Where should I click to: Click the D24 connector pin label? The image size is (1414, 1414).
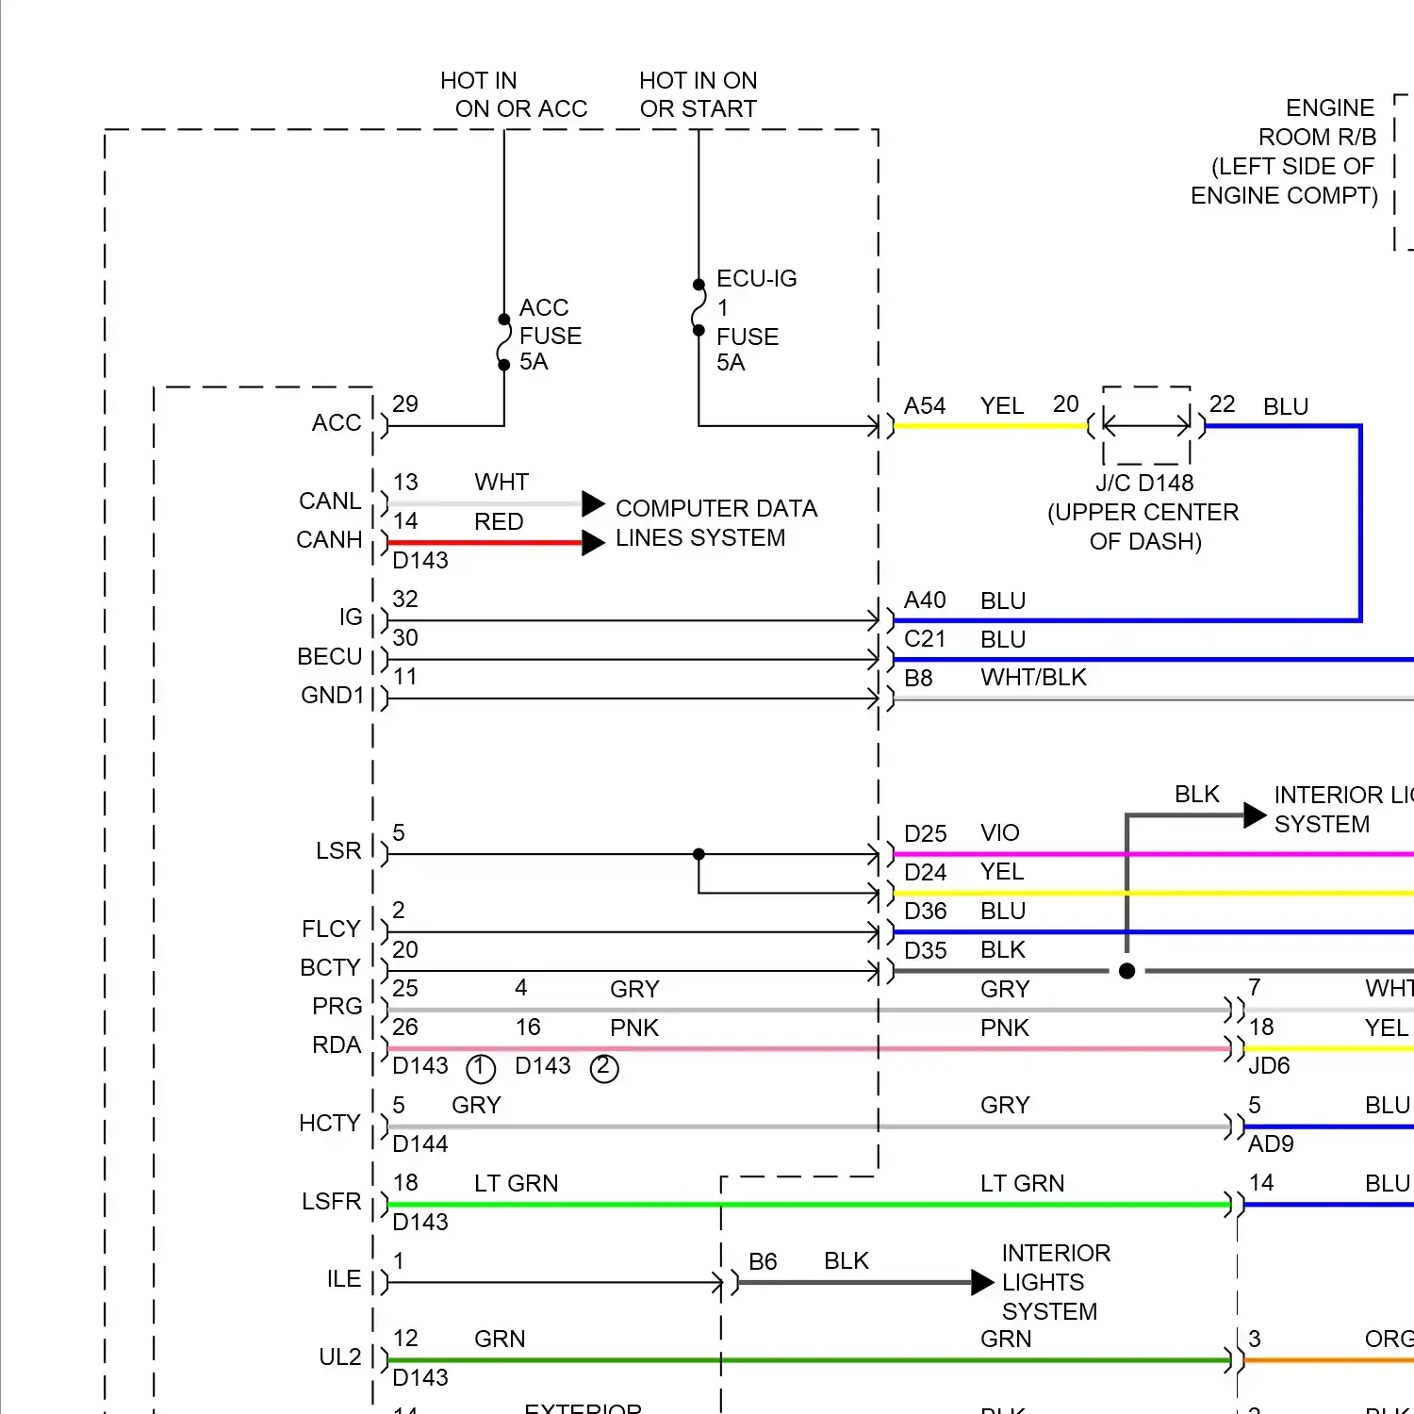coord(925,872)
